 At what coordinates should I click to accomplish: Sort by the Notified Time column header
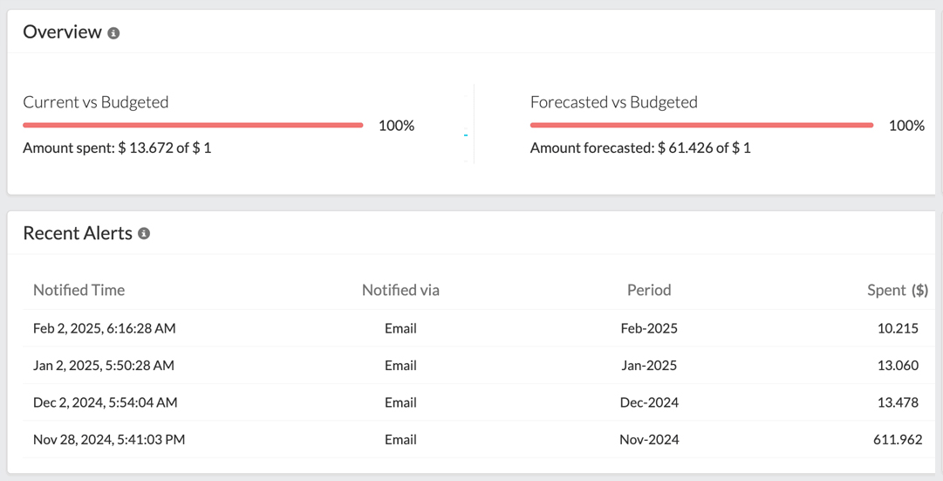coord(79,290)
